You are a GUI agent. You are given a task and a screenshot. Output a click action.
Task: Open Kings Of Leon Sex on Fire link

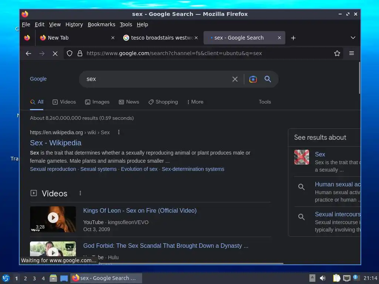(140, 210)
